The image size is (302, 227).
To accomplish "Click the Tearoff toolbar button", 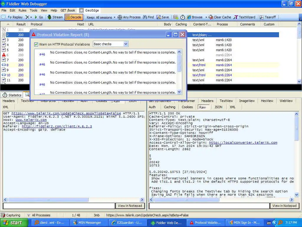I will [268, 17].
